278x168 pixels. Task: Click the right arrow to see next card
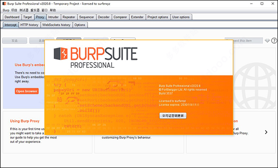tap(266, 132)
